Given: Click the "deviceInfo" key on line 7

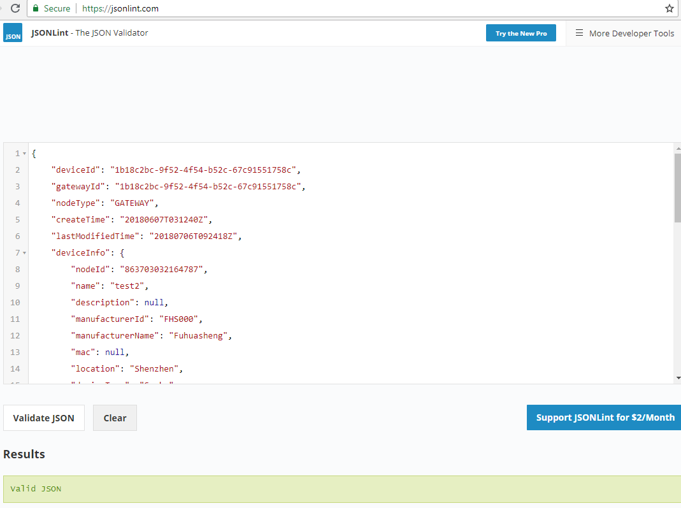Looking at the screenshot, I should click(81, 252).
